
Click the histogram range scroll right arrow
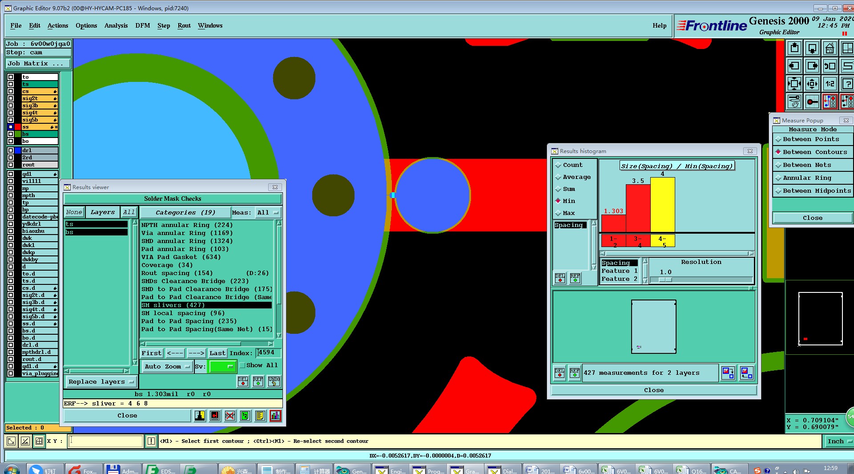pos(751,254)
